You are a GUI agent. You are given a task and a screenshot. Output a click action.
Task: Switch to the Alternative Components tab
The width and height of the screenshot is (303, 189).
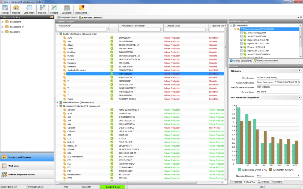tap(266, 61)
